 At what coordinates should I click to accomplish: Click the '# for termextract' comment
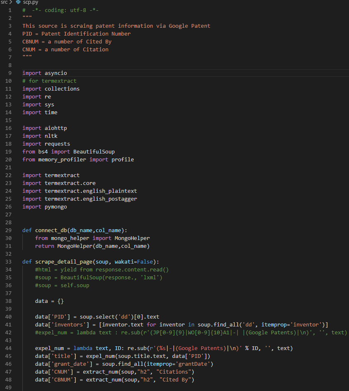point(49,81)
